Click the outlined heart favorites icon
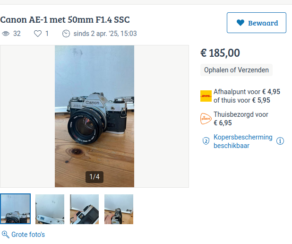This screenshot has width=292, height=244. pos(38,34)
